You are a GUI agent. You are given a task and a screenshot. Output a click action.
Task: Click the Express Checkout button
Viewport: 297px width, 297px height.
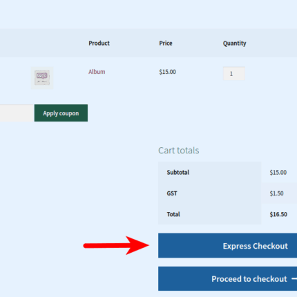click(227, 246)
